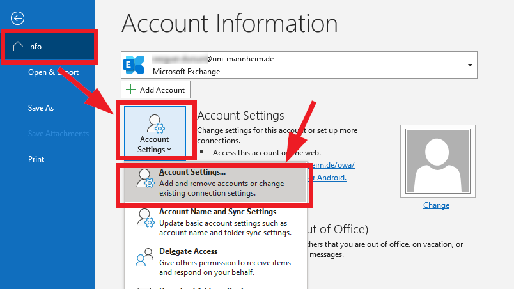Click the Account Name and Sync icon
Screen dimensions: 514x289
point(146,218)
